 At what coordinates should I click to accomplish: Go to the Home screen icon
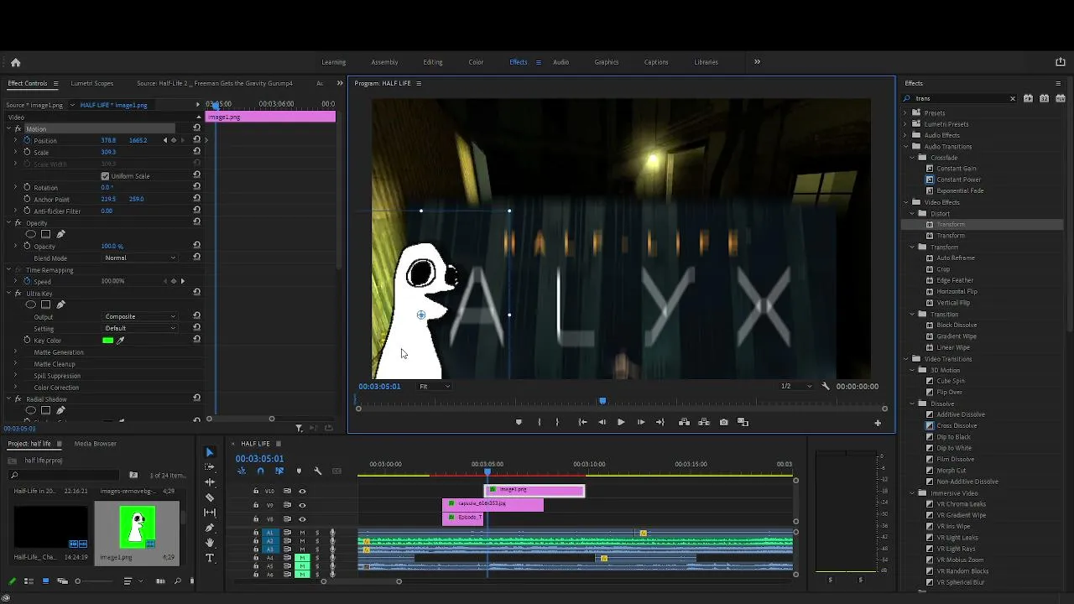(15, 62)
